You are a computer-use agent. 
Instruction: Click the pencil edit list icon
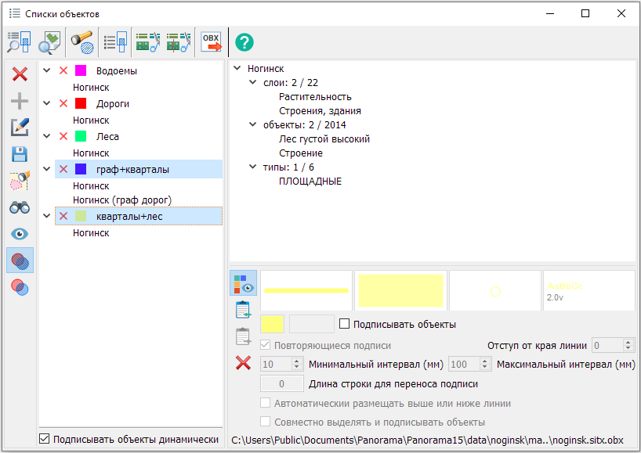coord(20,128)
